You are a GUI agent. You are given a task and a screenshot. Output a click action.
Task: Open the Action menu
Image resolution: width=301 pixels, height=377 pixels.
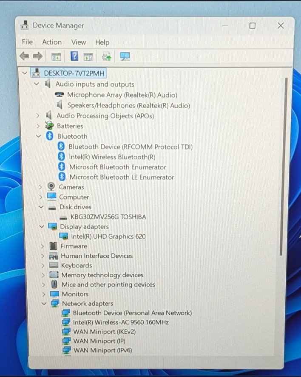pyautogui.click(x=52, y=42)
